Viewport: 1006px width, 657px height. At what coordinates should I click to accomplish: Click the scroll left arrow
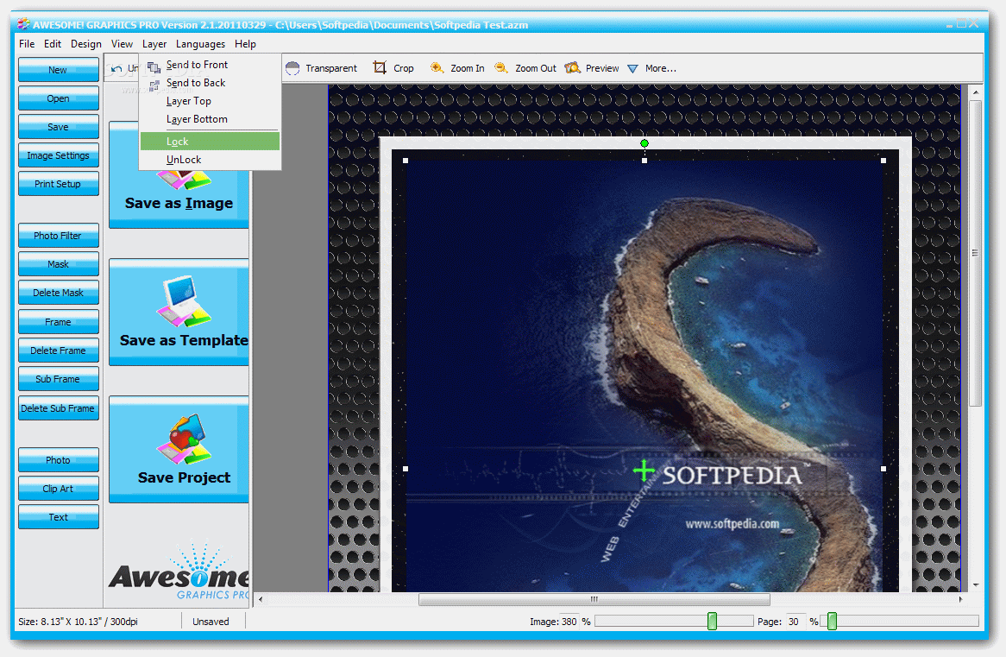coord(261,599)
